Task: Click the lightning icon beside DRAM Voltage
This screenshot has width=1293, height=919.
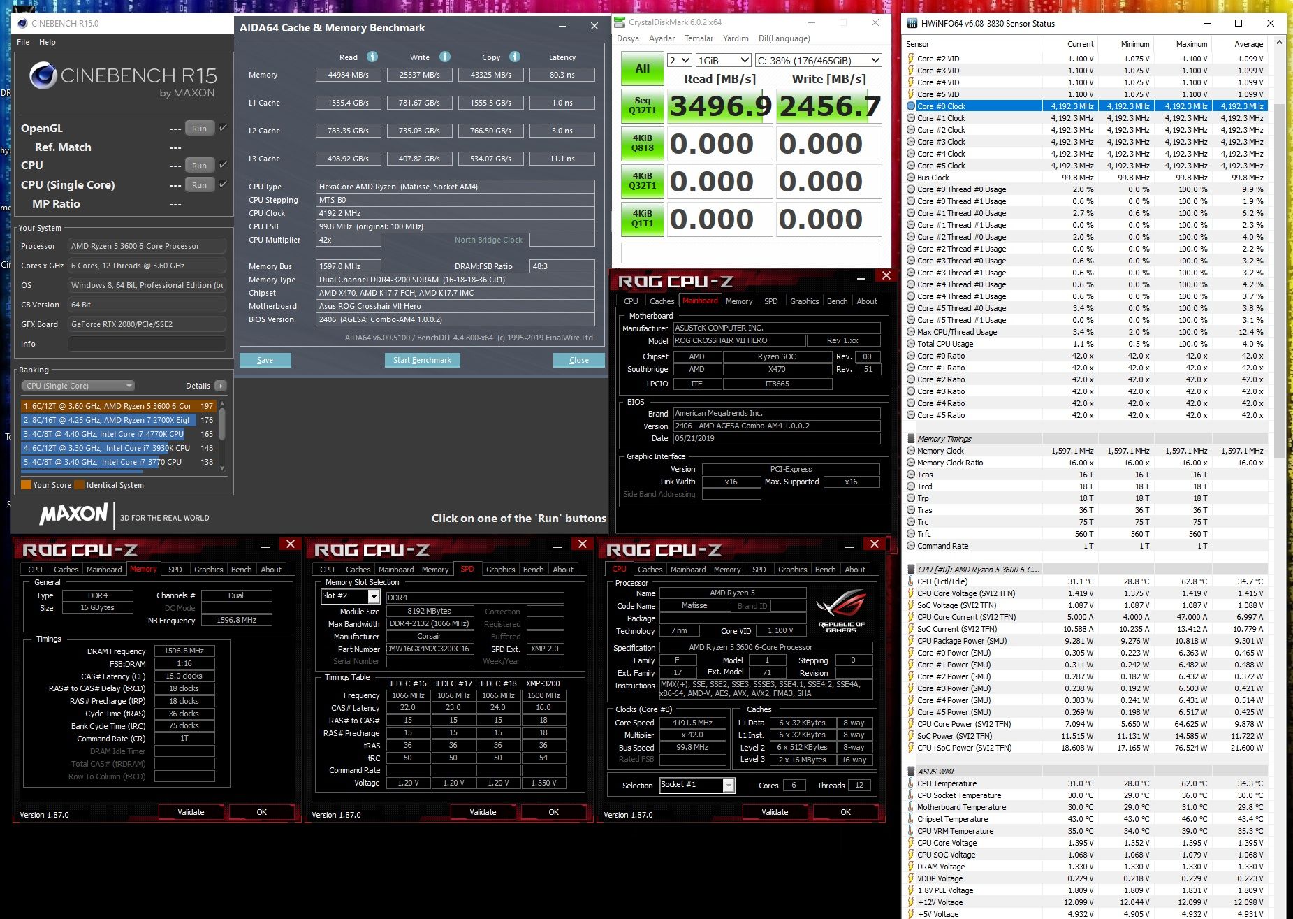Action: [911, 867]
